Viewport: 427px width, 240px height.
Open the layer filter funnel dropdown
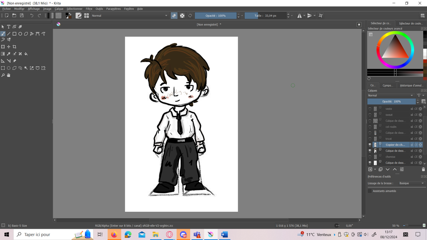coord(420,95)
